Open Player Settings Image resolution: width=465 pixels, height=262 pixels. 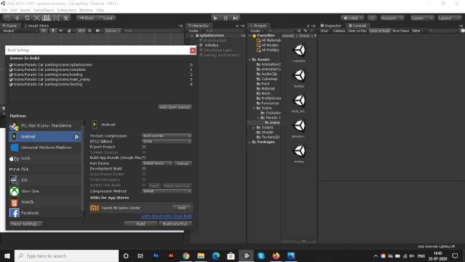coord(26,224)
